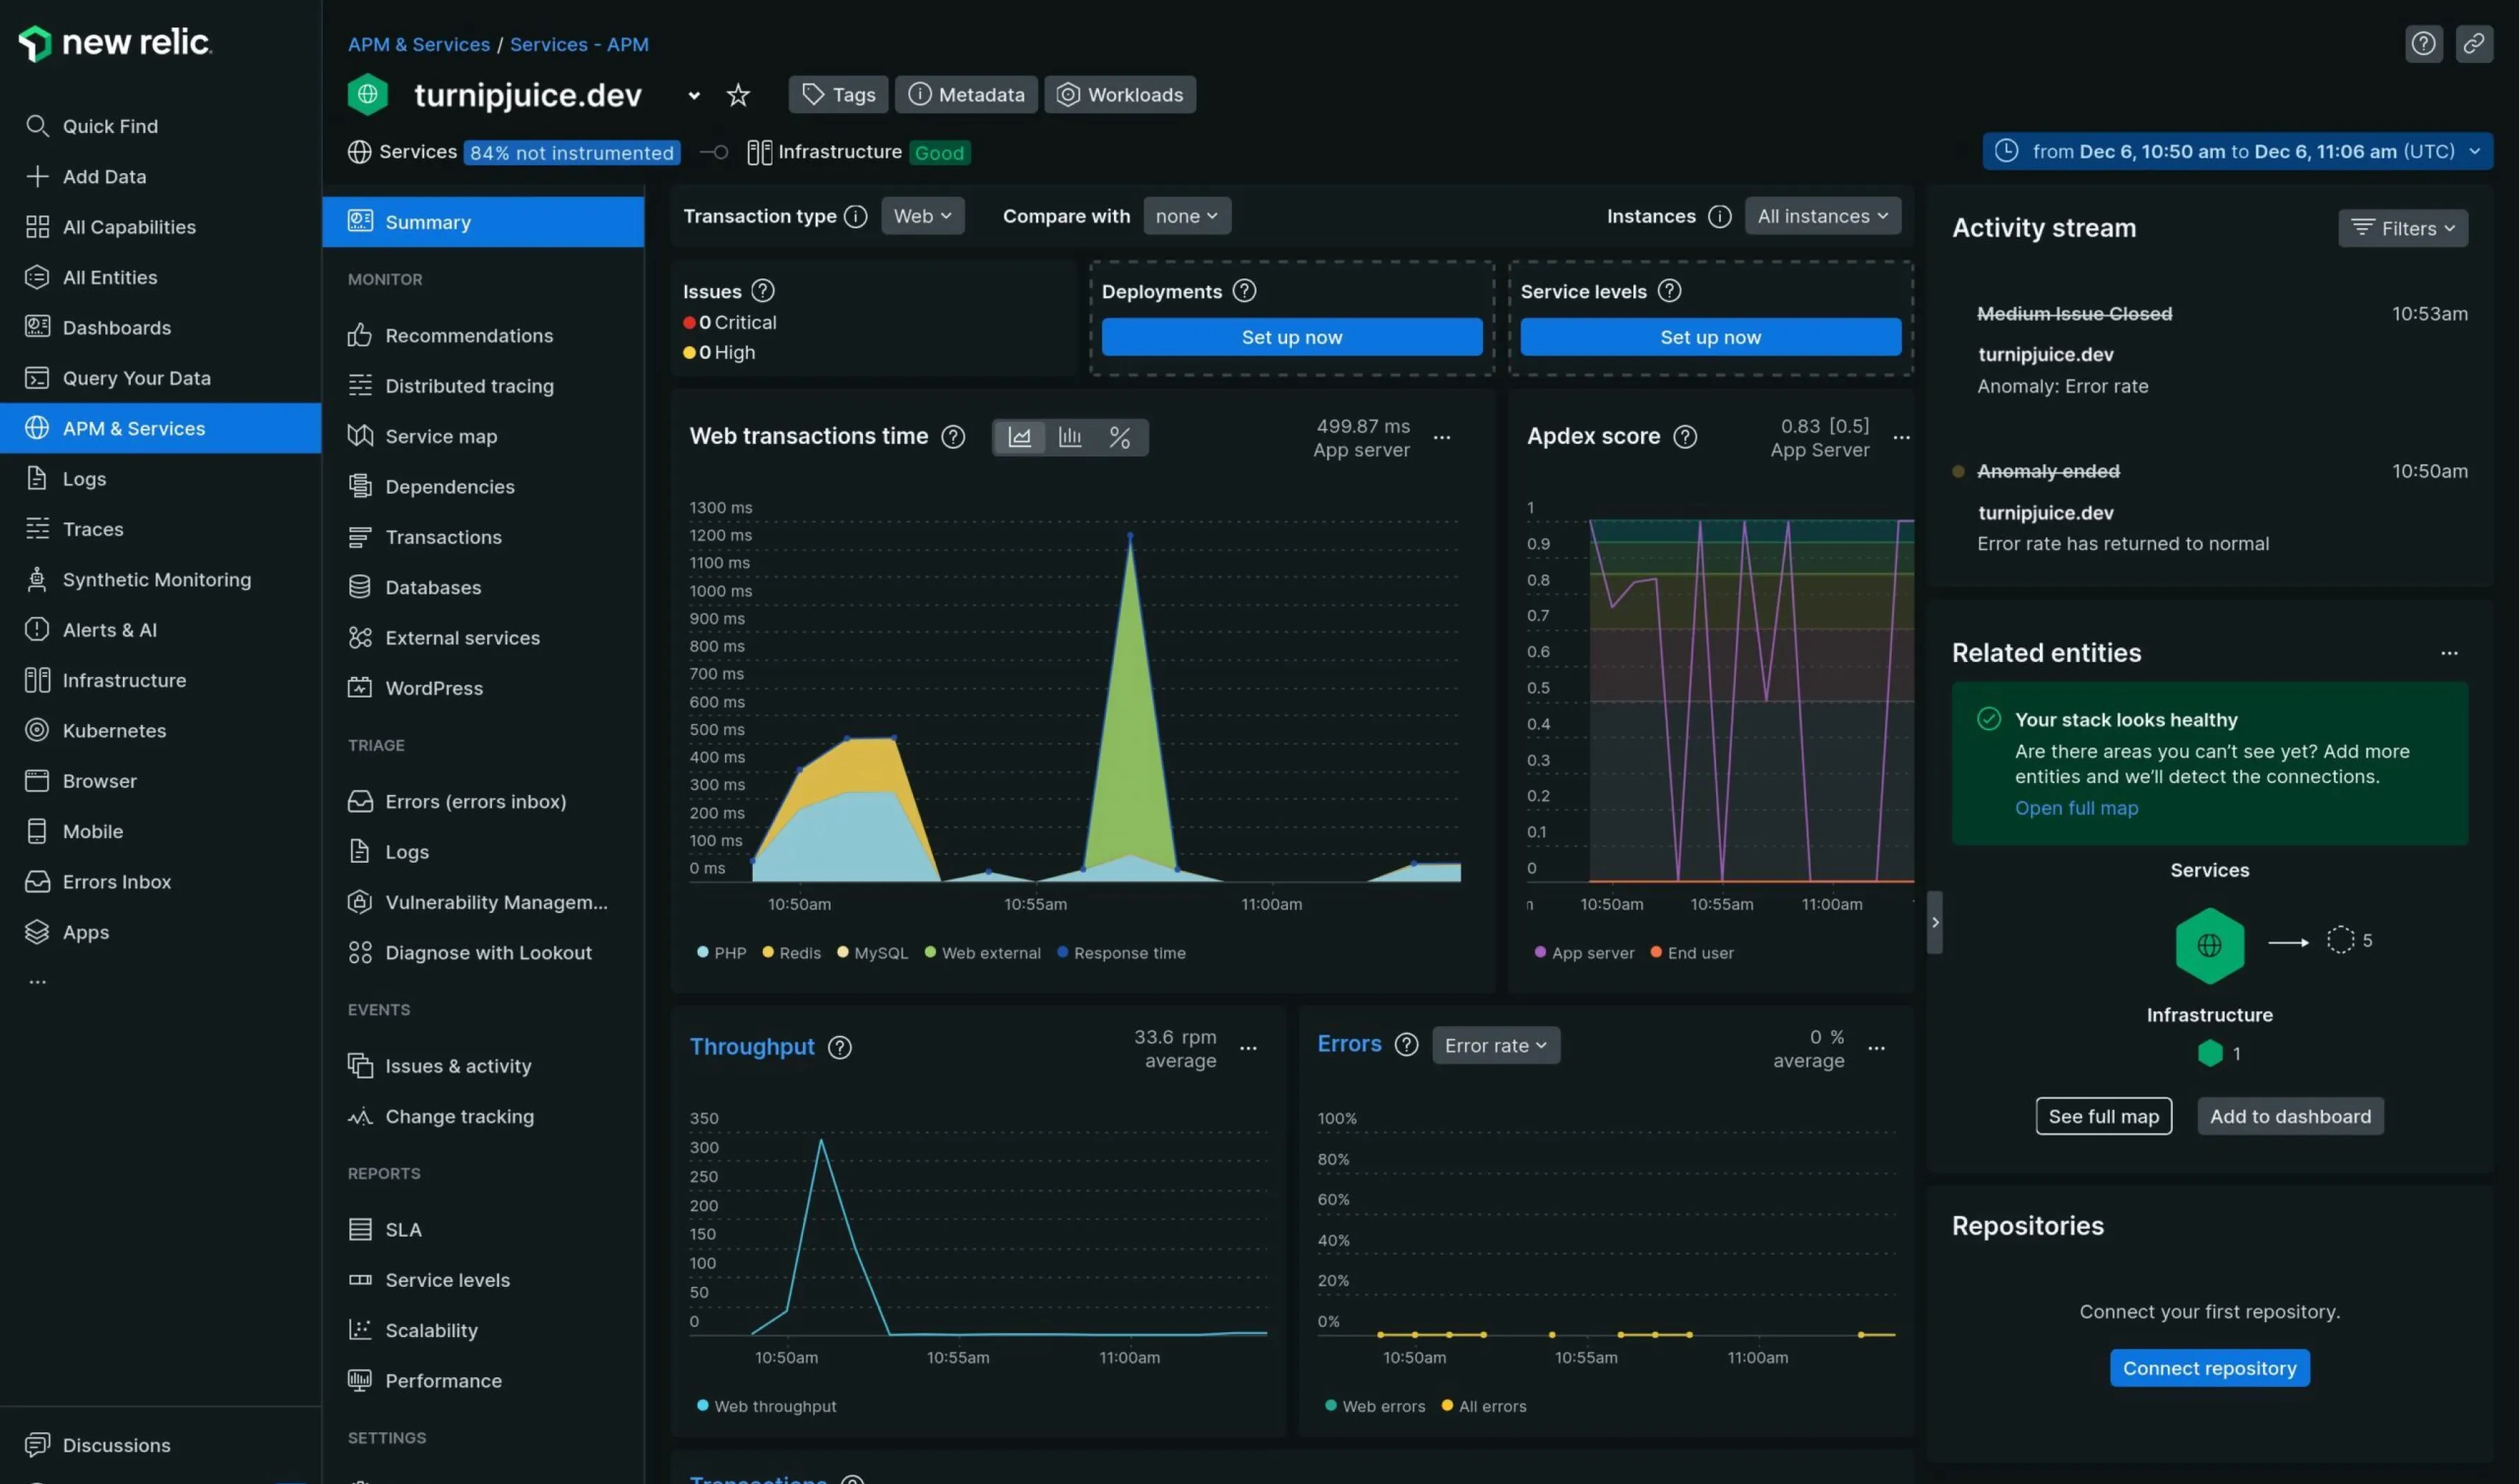
Task: Open Errors (errors inbox) menu item
Action: pos(475,801)
